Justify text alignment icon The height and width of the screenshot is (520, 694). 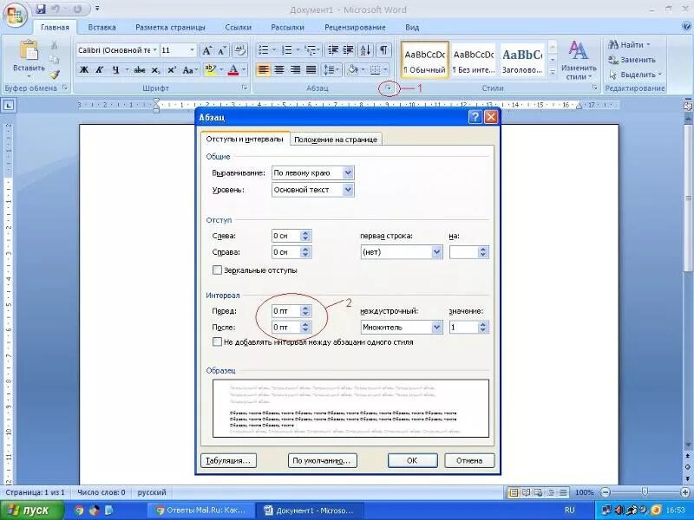click(311, 70)
